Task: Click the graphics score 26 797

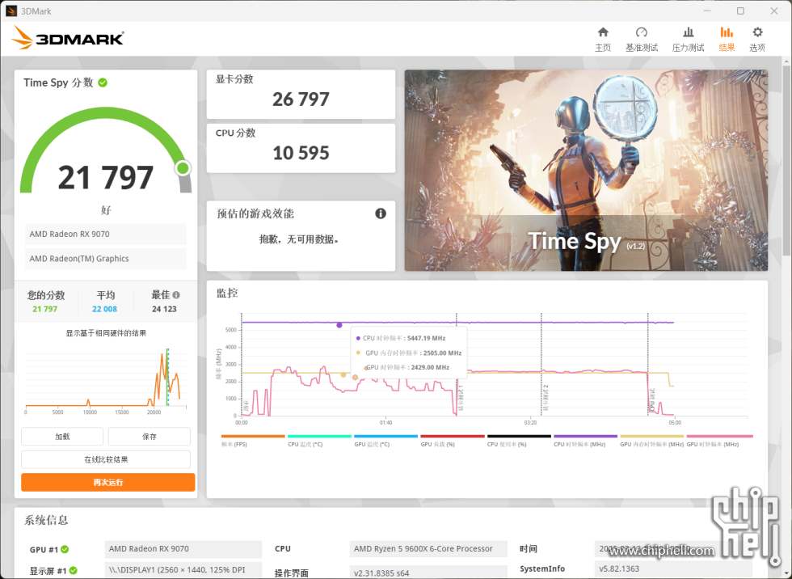Action: coord(301,99)
